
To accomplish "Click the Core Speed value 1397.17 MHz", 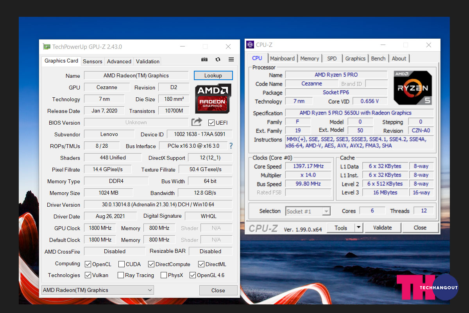I will tap(308, 166).
